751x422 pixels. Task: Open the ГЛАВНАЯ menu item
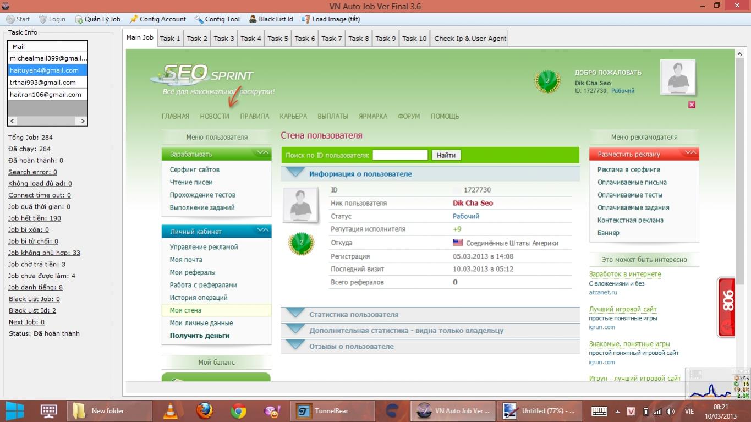coord(175,117)
